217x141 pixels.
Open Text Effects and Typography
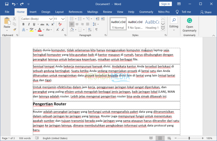tap(24, 30)
